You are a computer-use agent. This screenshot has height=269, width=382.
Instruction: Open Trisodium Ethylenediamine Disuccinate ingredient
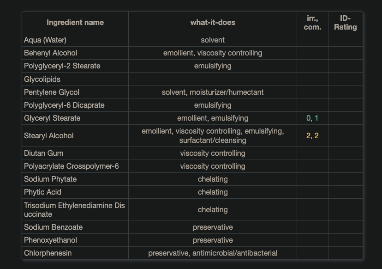pyautogui.click(x=74, y=209)
